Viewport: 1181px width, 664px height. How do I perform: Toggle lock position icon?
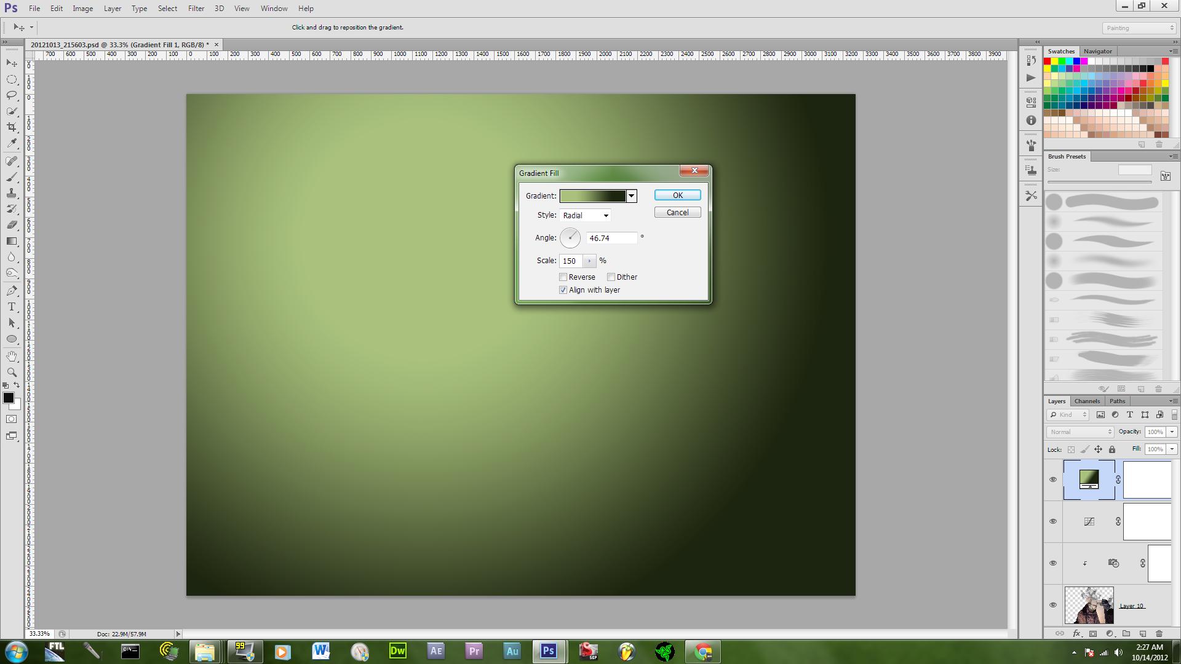coord(1098,449)
